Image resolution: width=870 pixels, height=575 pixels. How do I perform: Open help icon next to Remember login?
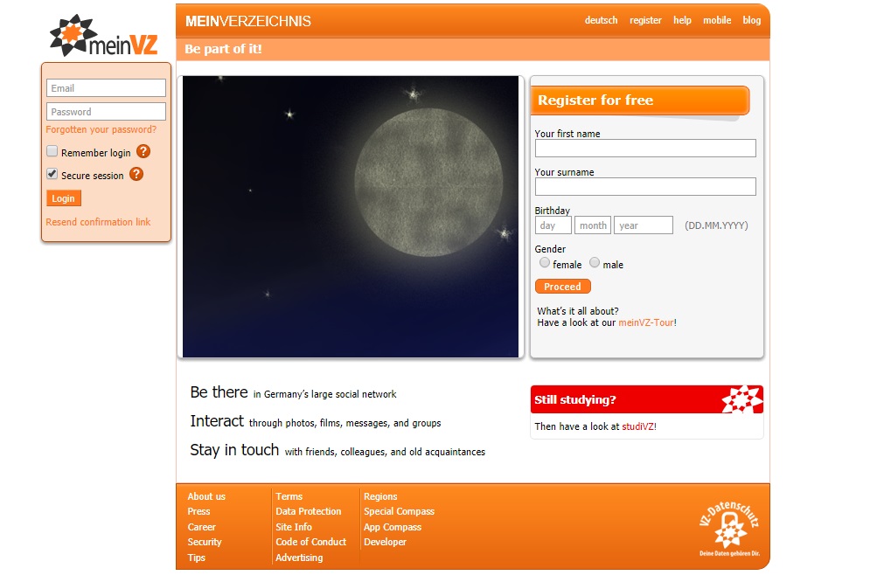(x=143, y=151)
